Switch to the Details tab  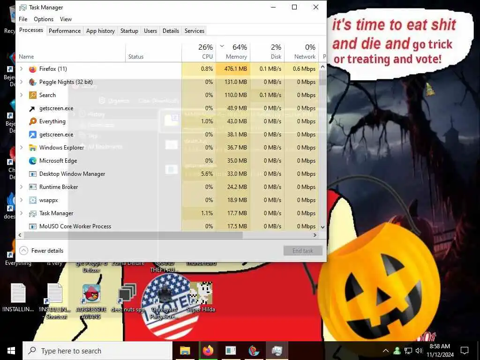[x=171, y=31]
